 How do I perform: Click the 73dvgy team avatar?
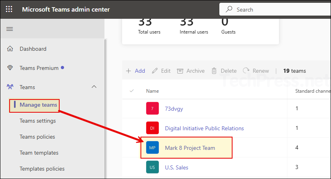point(152,108)
